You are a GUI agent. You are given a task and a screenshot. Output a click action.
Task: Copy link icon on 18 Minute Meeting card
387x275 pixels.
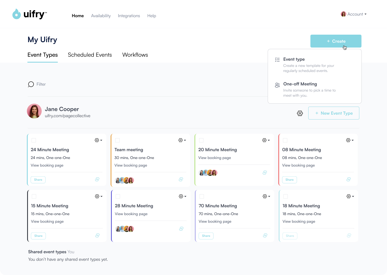(x=349, y=236)
